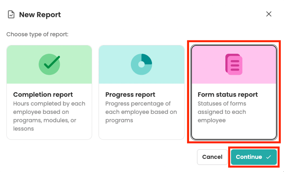Viewport: 284px width, 172px height.
Task: Click the teal header of Progress report card
Action: 142,64
